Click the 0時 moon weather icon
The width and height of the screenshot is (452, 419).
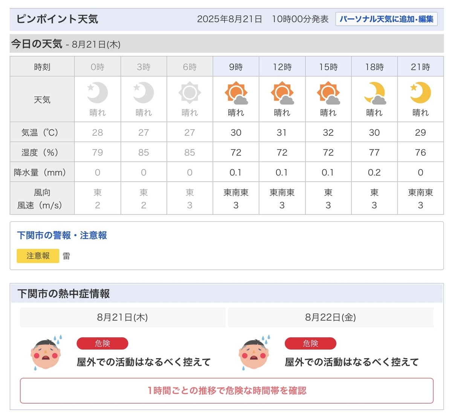click(x=98, y=93)
